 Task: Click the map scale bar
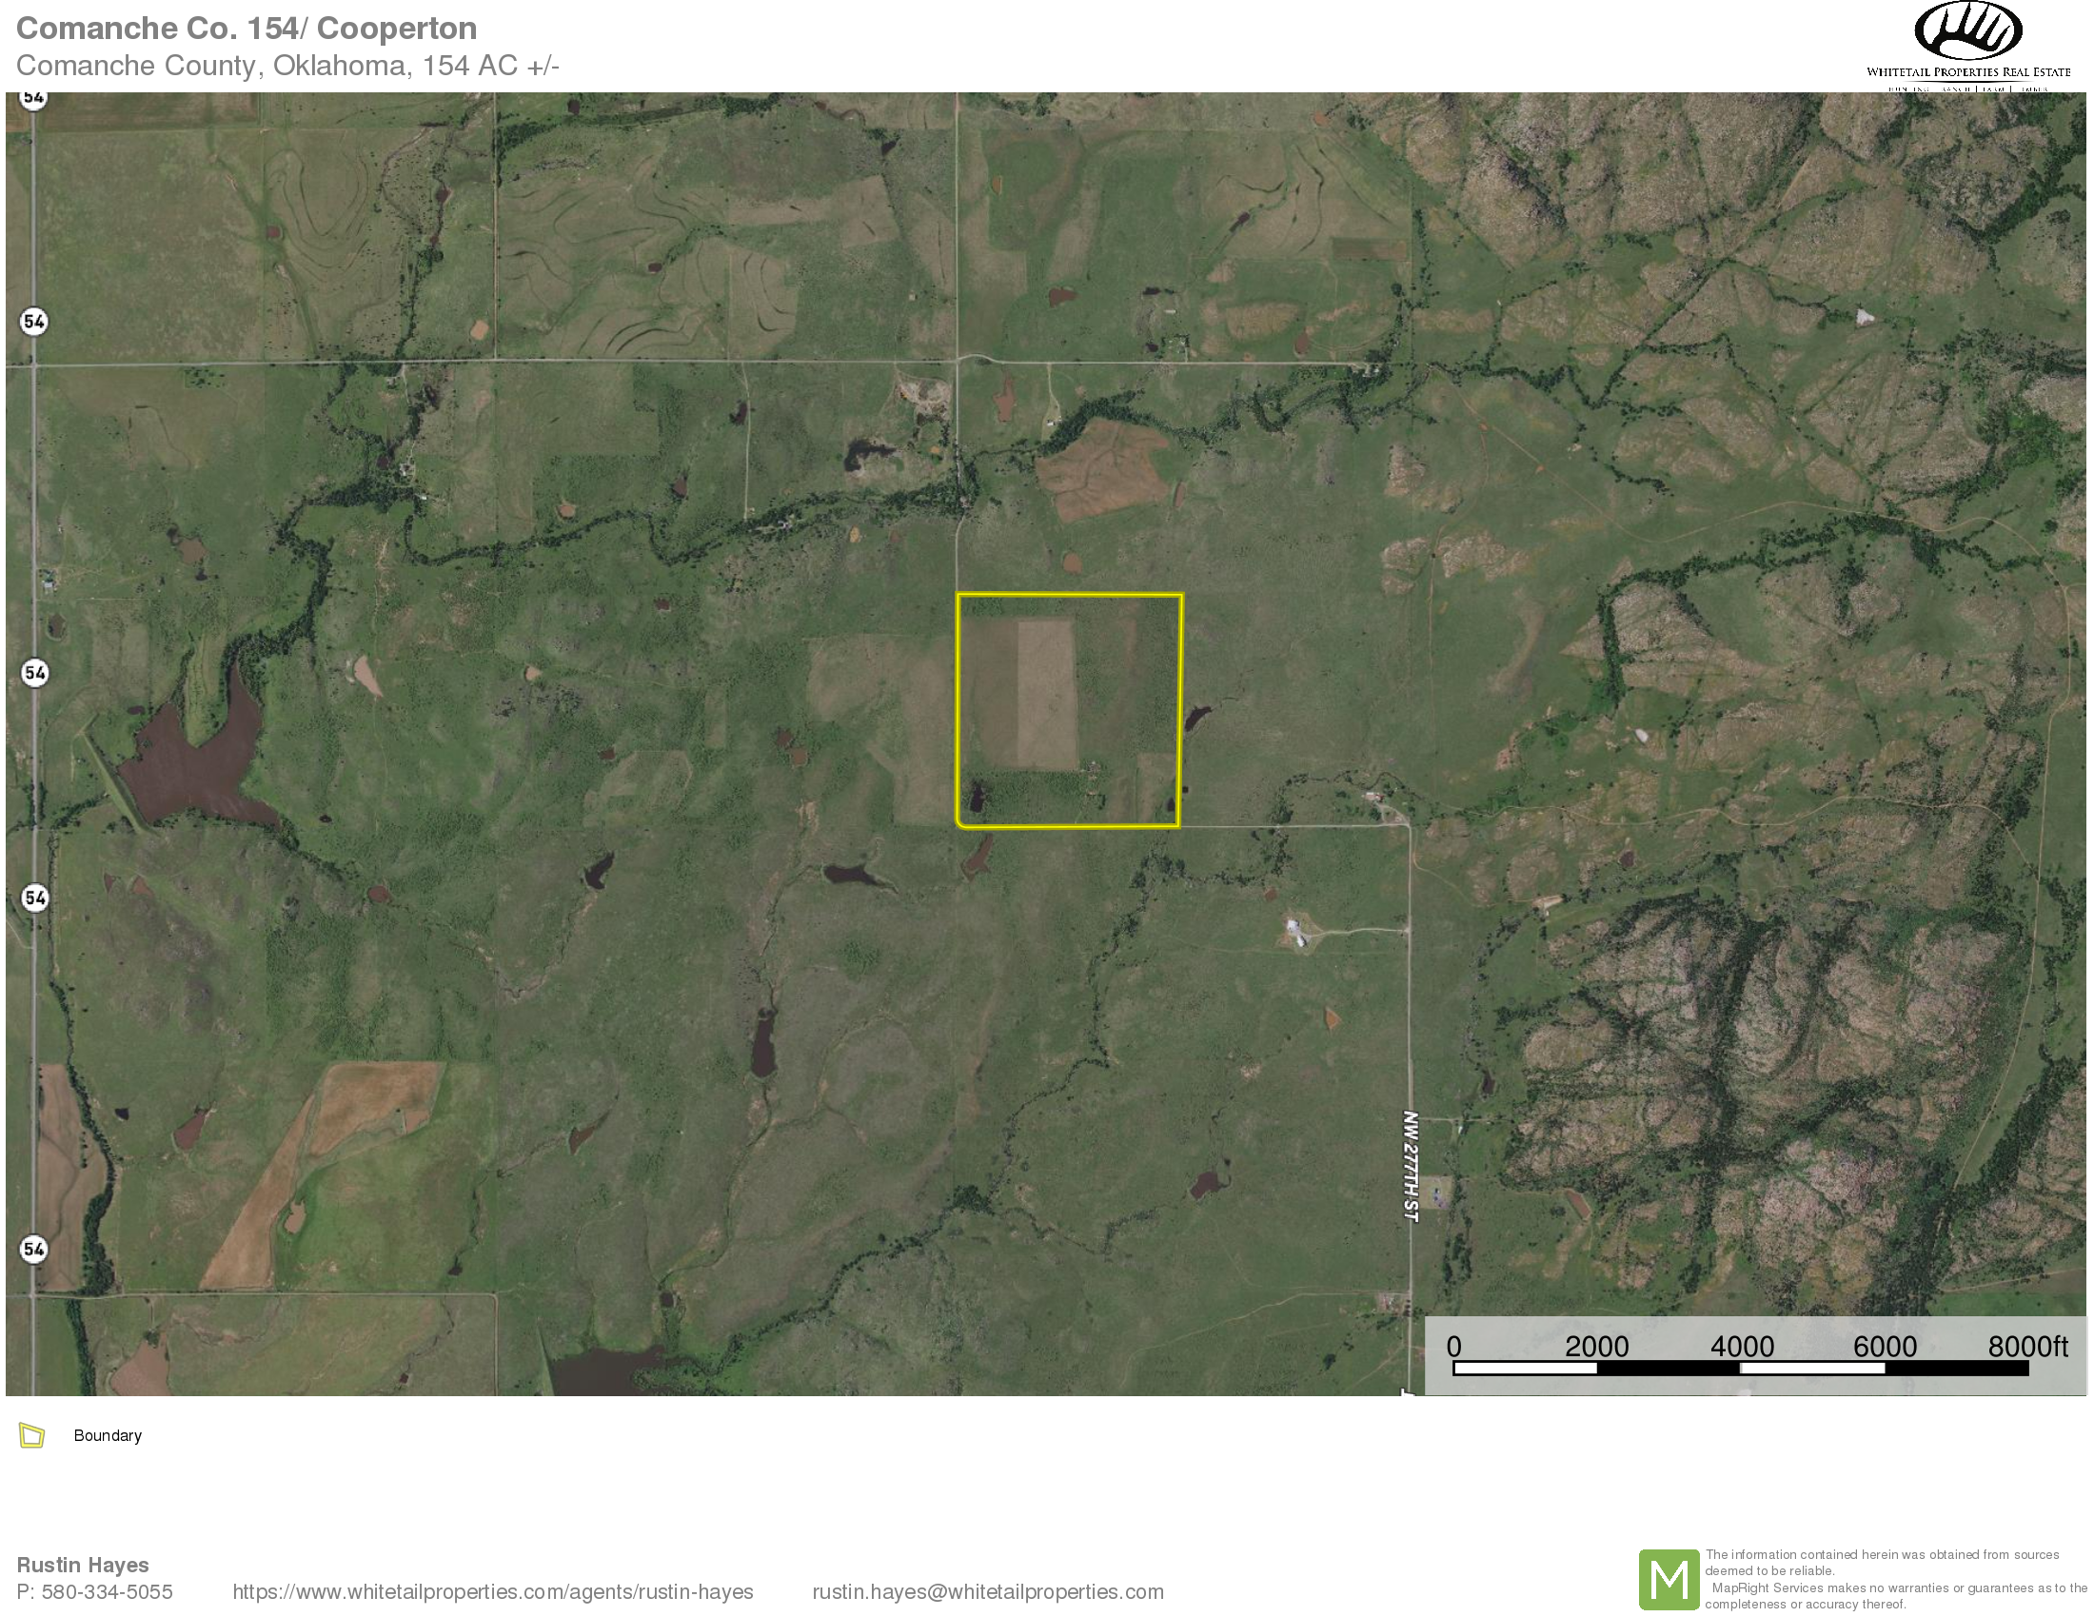[x=1740, y=1369]
